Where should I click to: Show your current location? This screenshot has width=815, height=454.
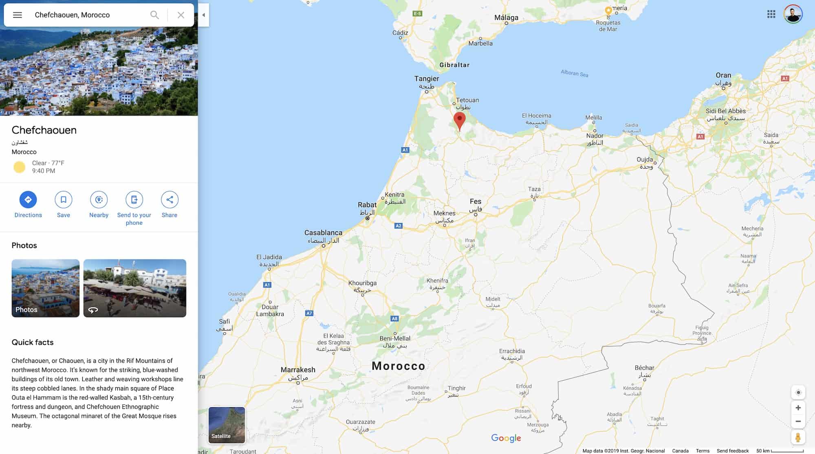pyautogui.click(x=798, y=393)
